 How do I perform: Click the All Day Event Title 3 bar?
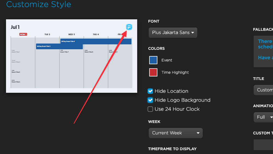pos(59,47)
